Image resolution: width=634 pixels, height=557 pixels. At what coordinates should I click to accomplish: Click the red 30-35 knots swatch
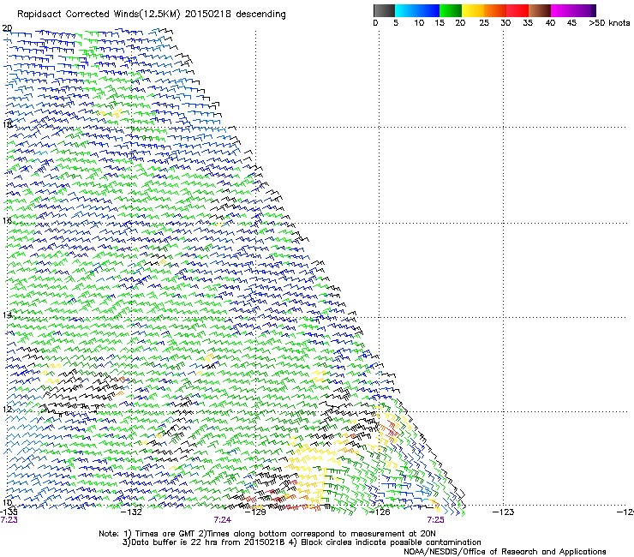click(517, 10)
